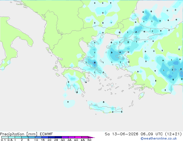This screenshot has width=183, height=141.
Task: Choose the 25–30 mm navy swatch
Action: 58,137
